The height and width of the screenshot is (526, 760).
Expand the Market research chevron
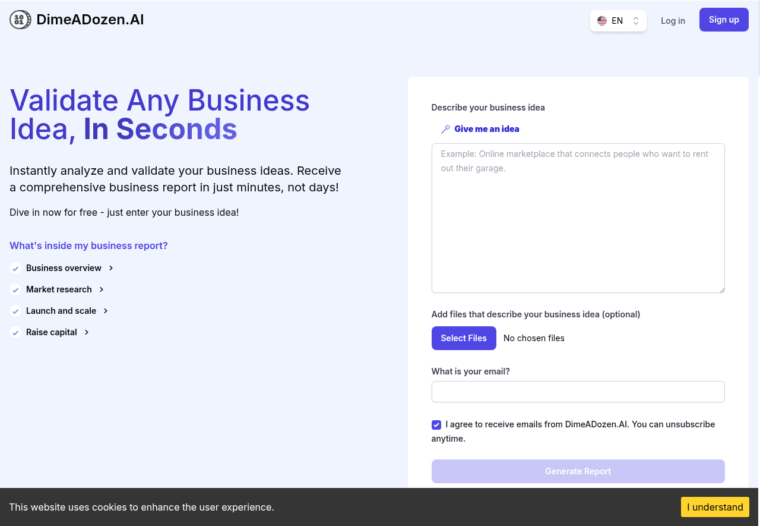(x=102, y=289)
